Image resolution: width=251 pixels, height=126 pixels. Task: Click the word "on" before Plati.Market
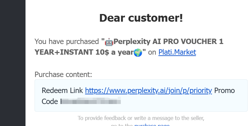pyautogui.click(x=152, y=53)
